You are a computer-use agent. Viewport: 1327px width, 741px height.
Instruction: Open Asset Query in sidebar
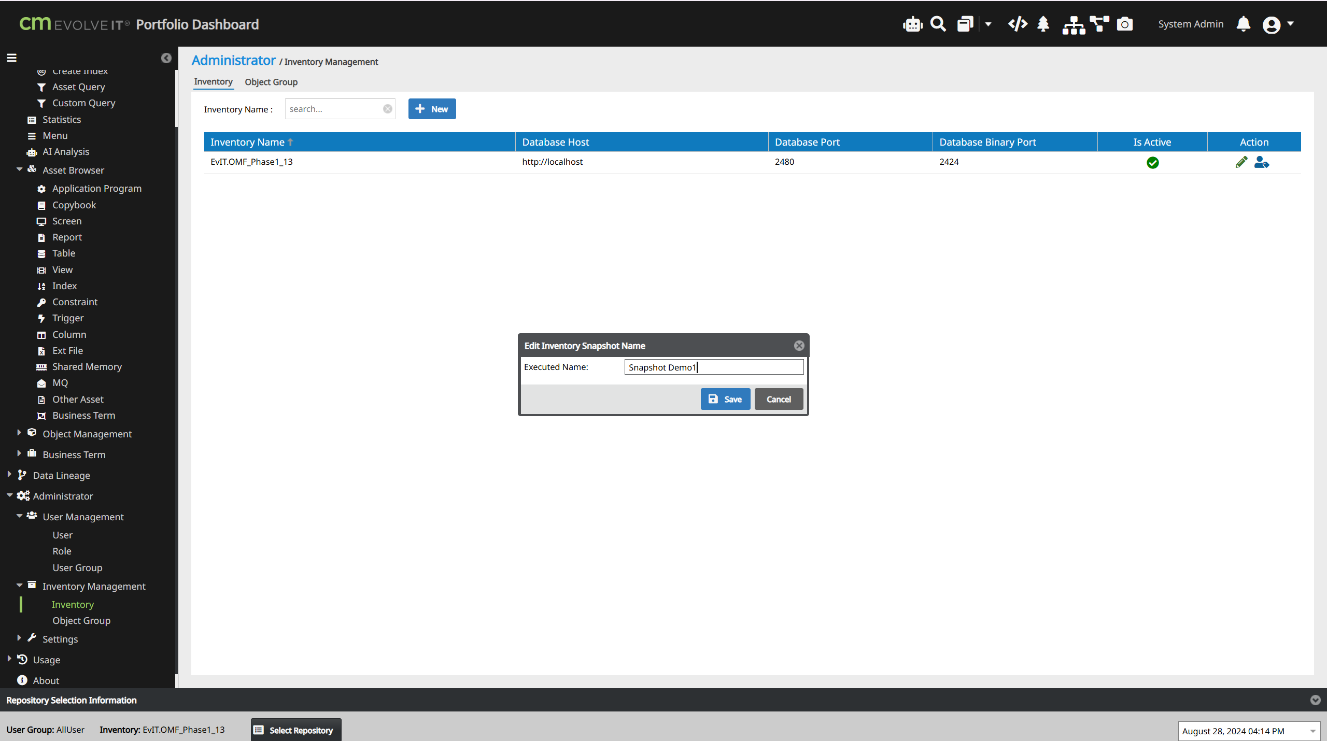tap(78, 87)
